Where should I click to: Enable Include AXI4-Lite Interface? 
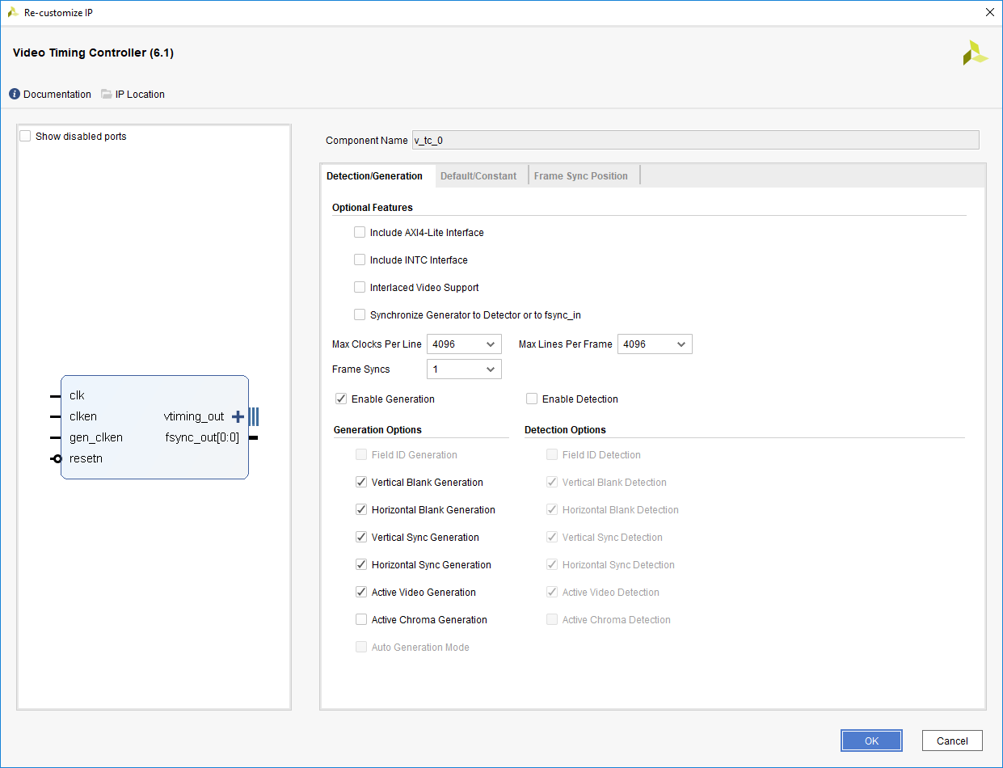pos(360,232)
